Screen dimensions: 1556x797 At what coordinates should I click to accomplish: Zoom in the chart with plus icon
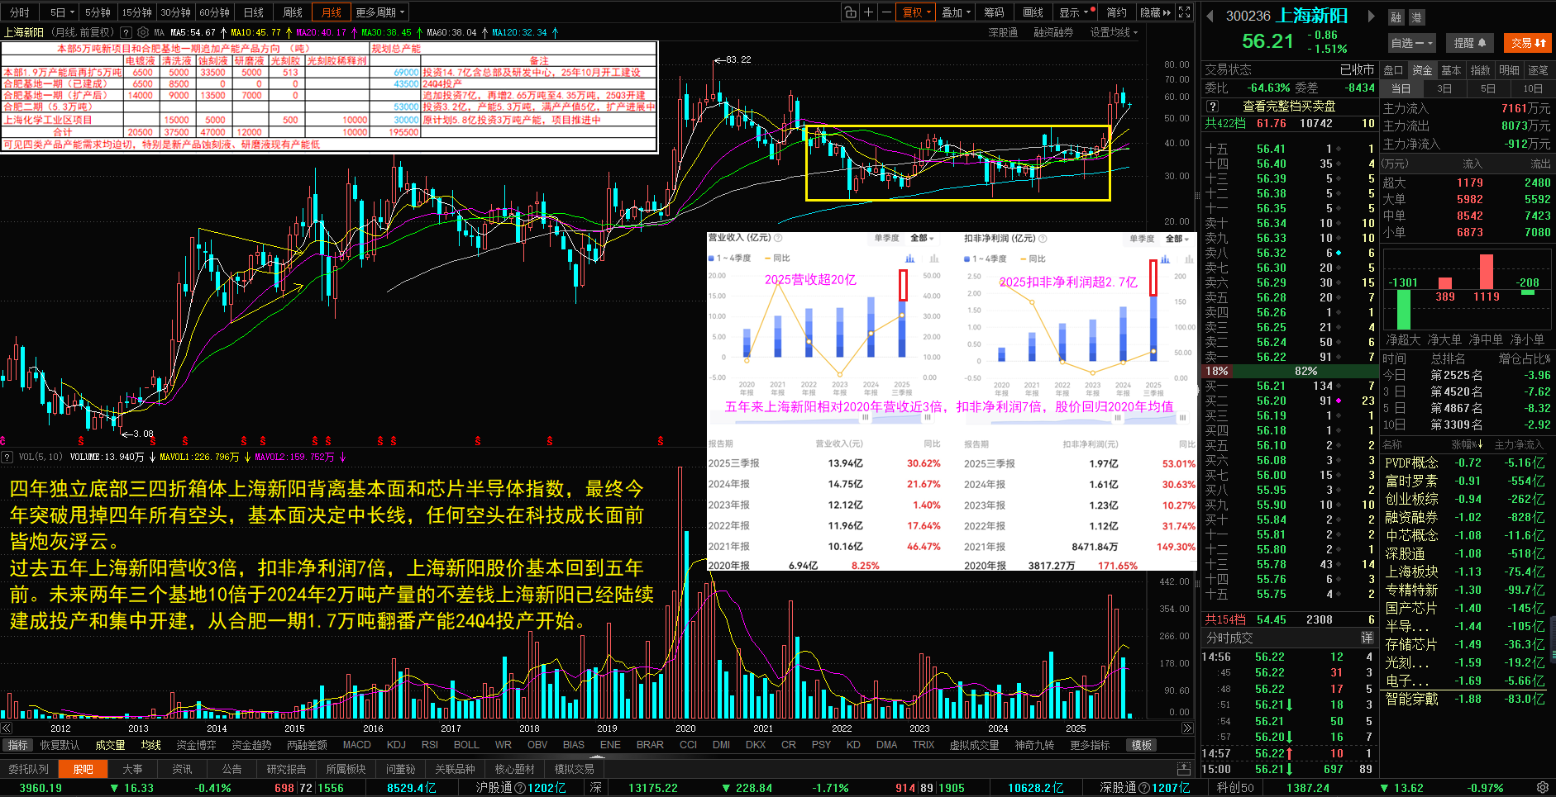click(868, 12)
